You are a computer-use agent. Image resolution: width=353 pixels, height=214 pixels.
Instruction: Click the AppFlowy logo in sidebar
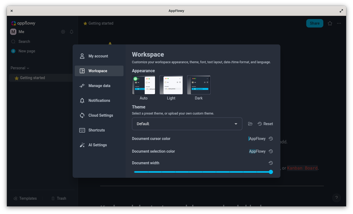(x=23, y=23)
